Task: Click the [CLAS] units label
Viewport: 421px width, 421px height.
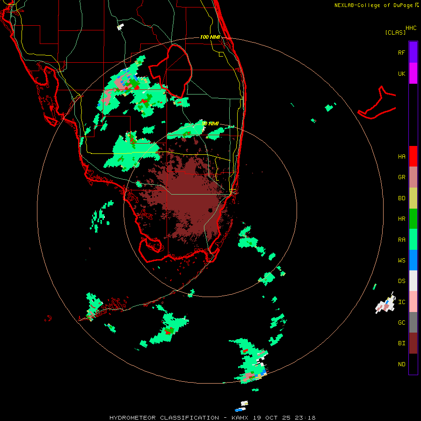Action: click(395, 32)
